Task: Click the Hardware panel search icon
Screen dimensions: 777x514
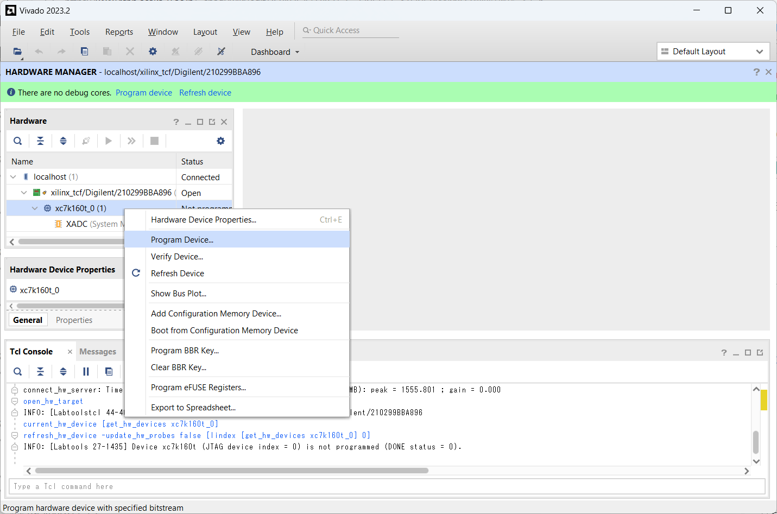Action: tap(18, 141)
